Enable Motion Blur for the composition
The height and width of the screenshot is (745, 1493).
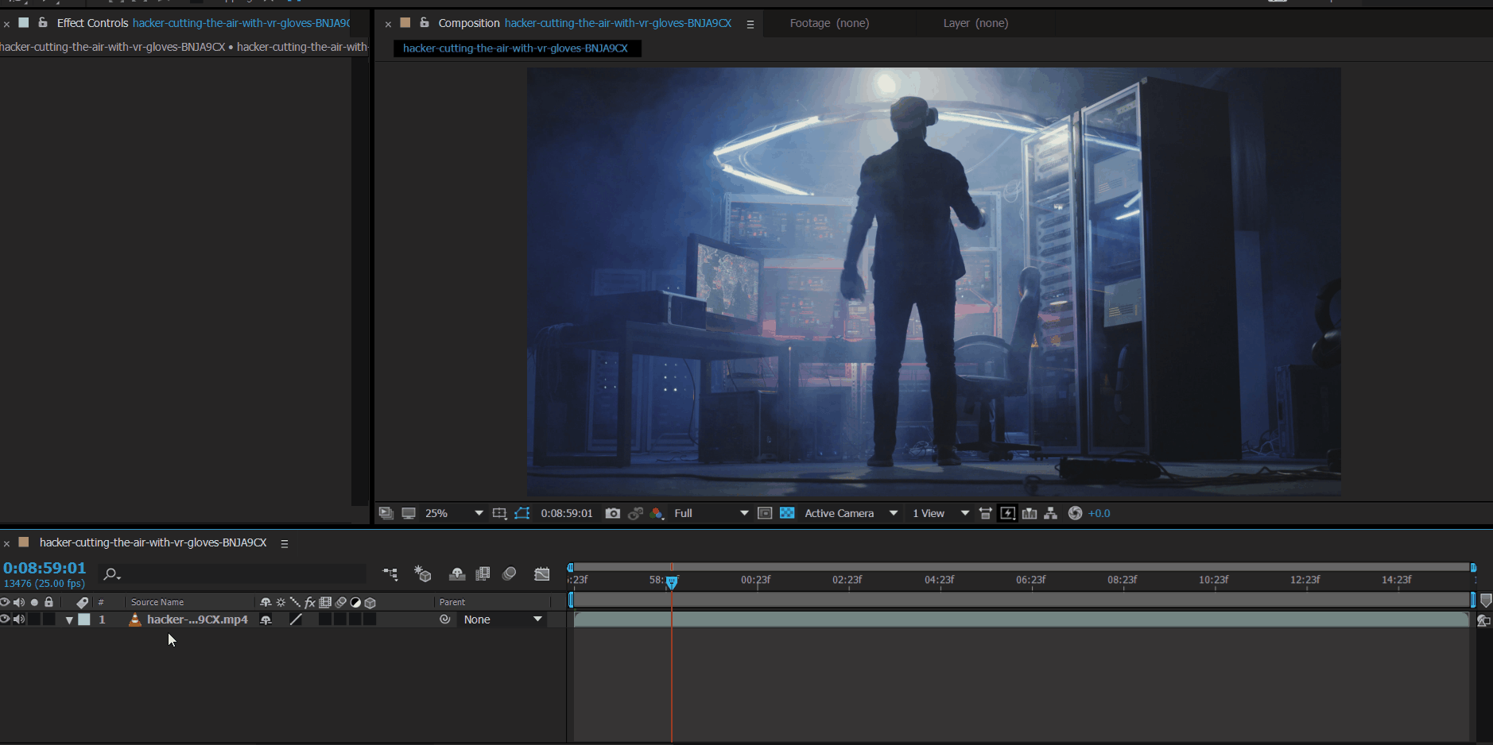(x=510, y=574)
